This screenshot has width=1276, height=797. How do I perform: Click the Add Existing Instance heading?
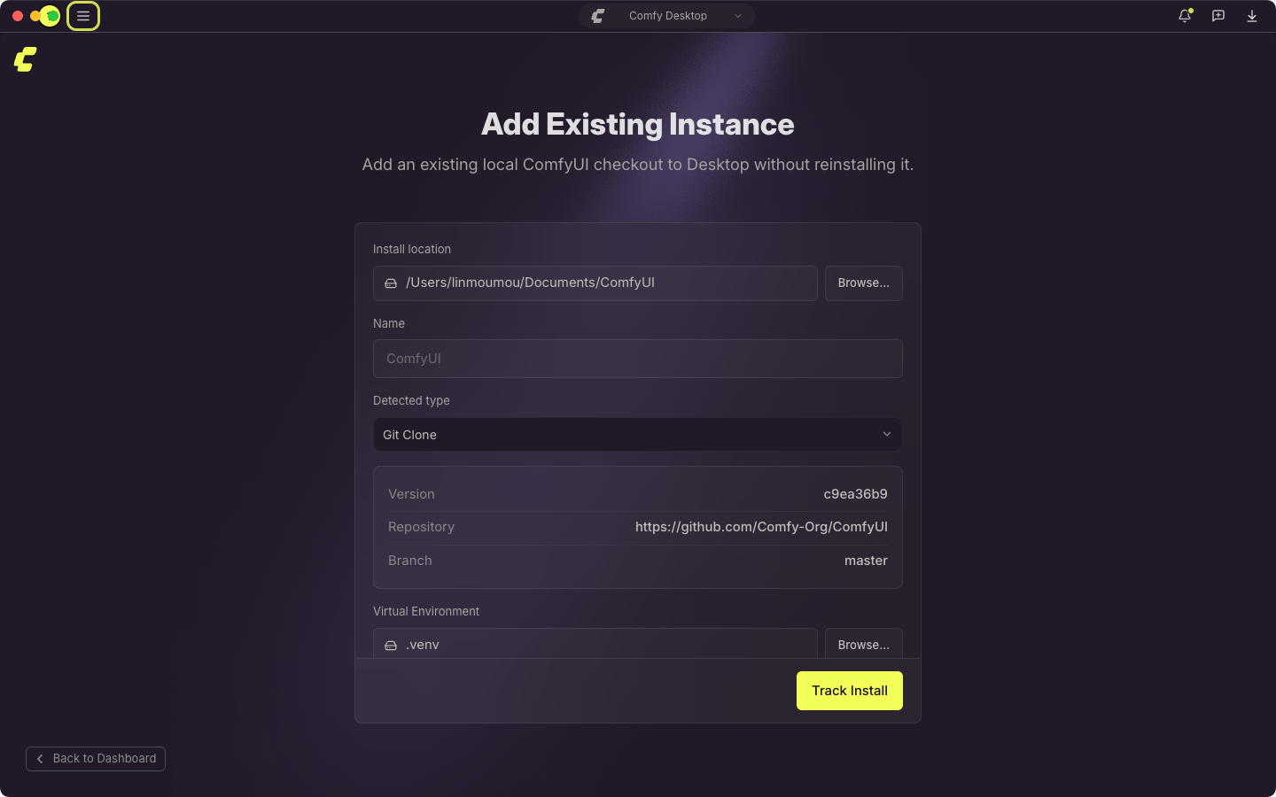click(x=638, y=124)
